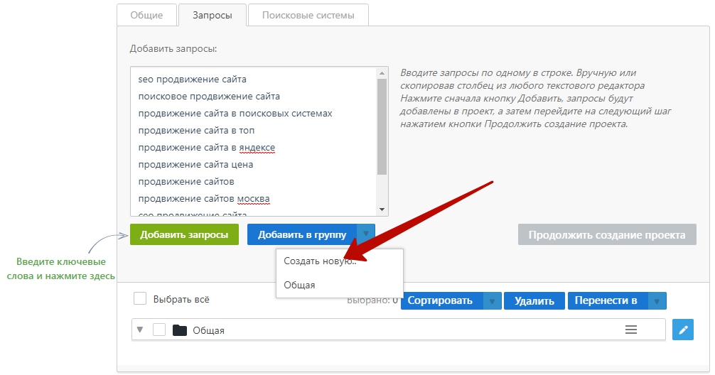Click the Удалить button
Viewport: 715px width, 375px height.
(534, 300)
